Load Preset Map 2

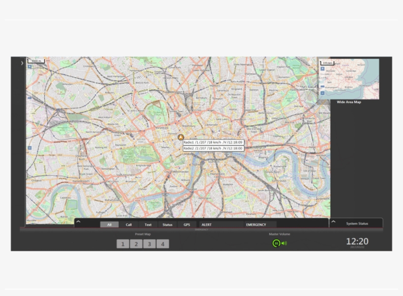[x=136, y=244]
